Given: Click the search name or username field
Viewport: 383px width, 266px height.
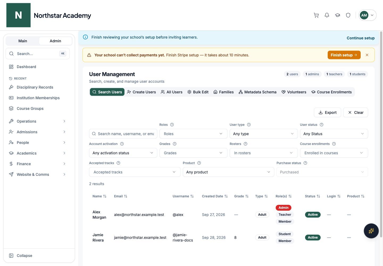Looking at the screenshot, I should pyautogui.click(x=123, y=134).
